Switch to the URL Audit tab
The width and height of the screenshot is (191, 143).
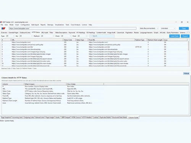pyautogui.click(x=45, y=33)
